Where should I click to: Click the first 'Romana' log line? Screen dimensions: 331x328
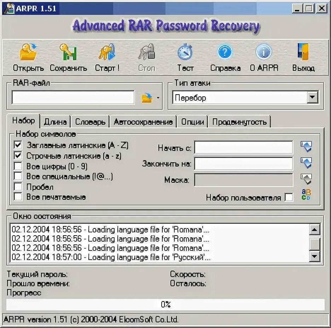coord(110,230)
